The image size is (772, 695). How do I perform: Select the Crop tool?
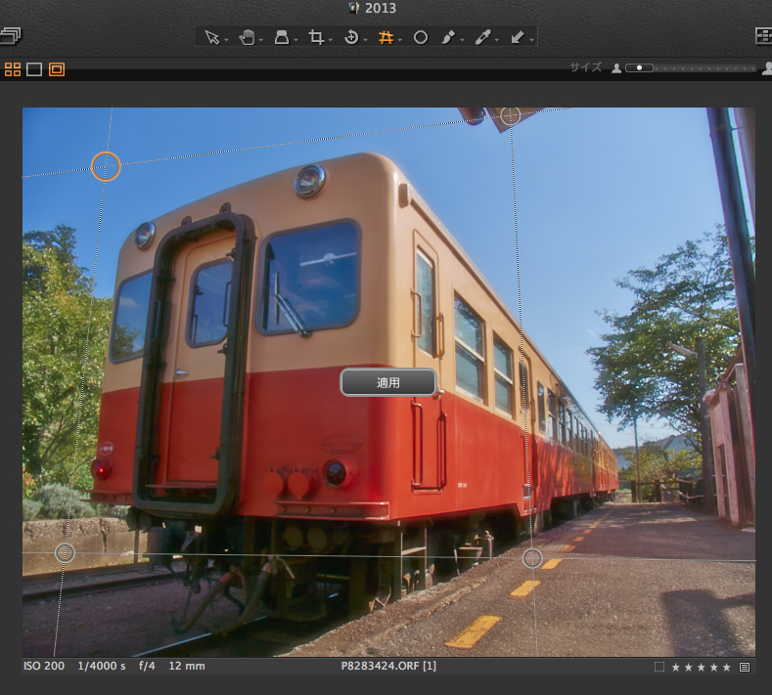pos(315,37)
